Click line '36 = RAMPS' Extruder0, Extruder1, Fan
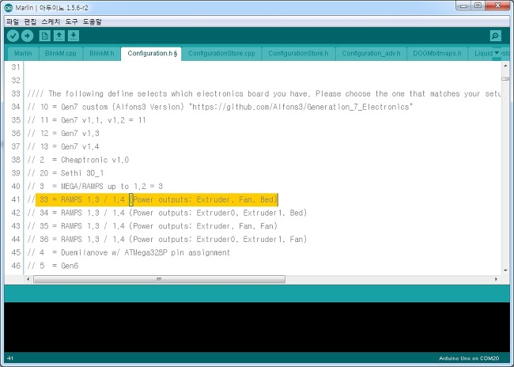The height and width of the screenshot is (367, 514). [167, 239]
